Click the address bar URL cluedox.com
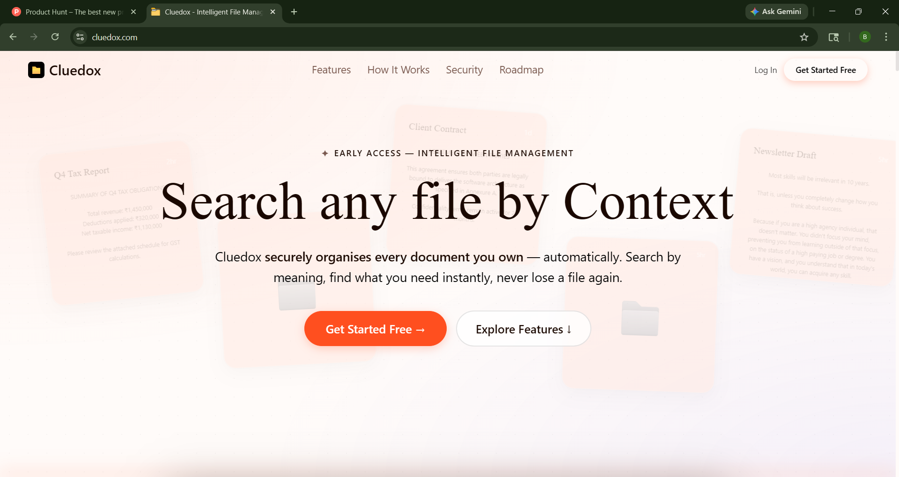Screen dimensions: 899x477 (115, 37)
